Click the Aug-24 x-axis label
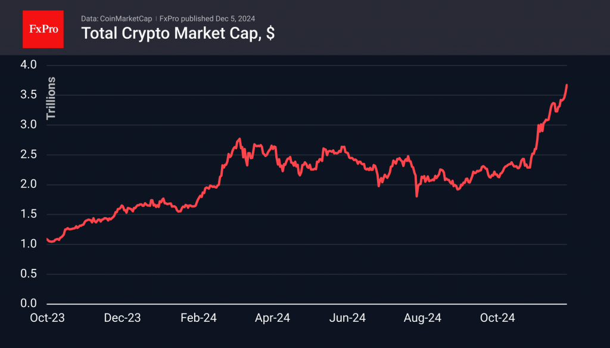The height and width of the screenshot is (348, 610). tap(422, 318)
